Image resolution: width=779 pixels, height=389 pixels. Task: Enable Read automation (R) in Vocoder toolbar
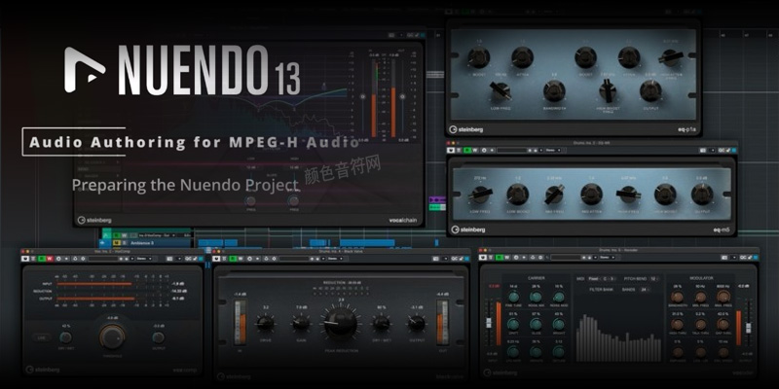tap(500, 258)
